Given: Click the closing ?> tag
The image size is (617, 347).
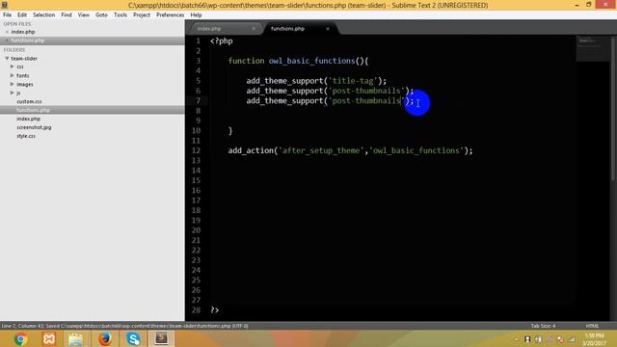Looking at the screenshot, I should (x=214, y=310).
